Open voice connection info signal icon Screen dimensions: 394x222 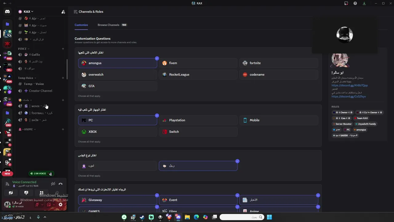[7, 184]
